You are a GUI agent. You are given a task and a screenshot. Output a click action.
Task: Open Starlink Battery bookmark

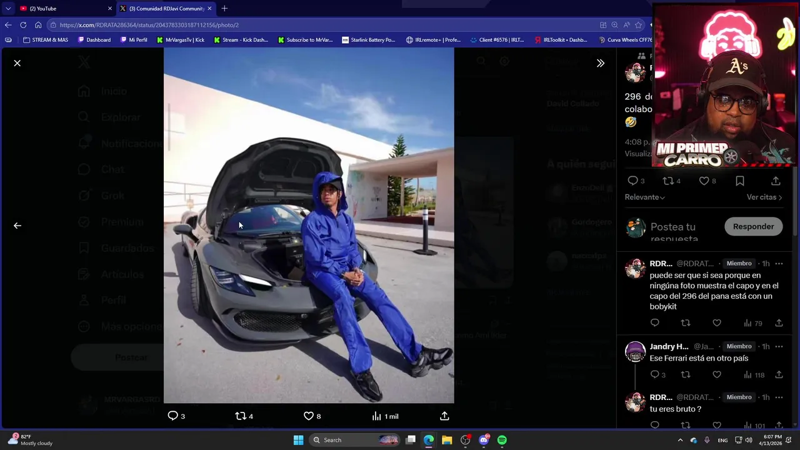click(x=369, y=40)
